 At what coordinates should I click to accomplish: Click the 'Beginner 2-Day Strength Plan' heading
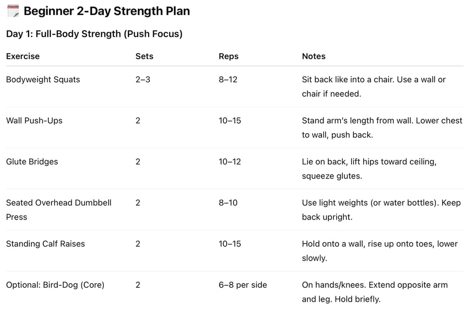coord(107,11)
